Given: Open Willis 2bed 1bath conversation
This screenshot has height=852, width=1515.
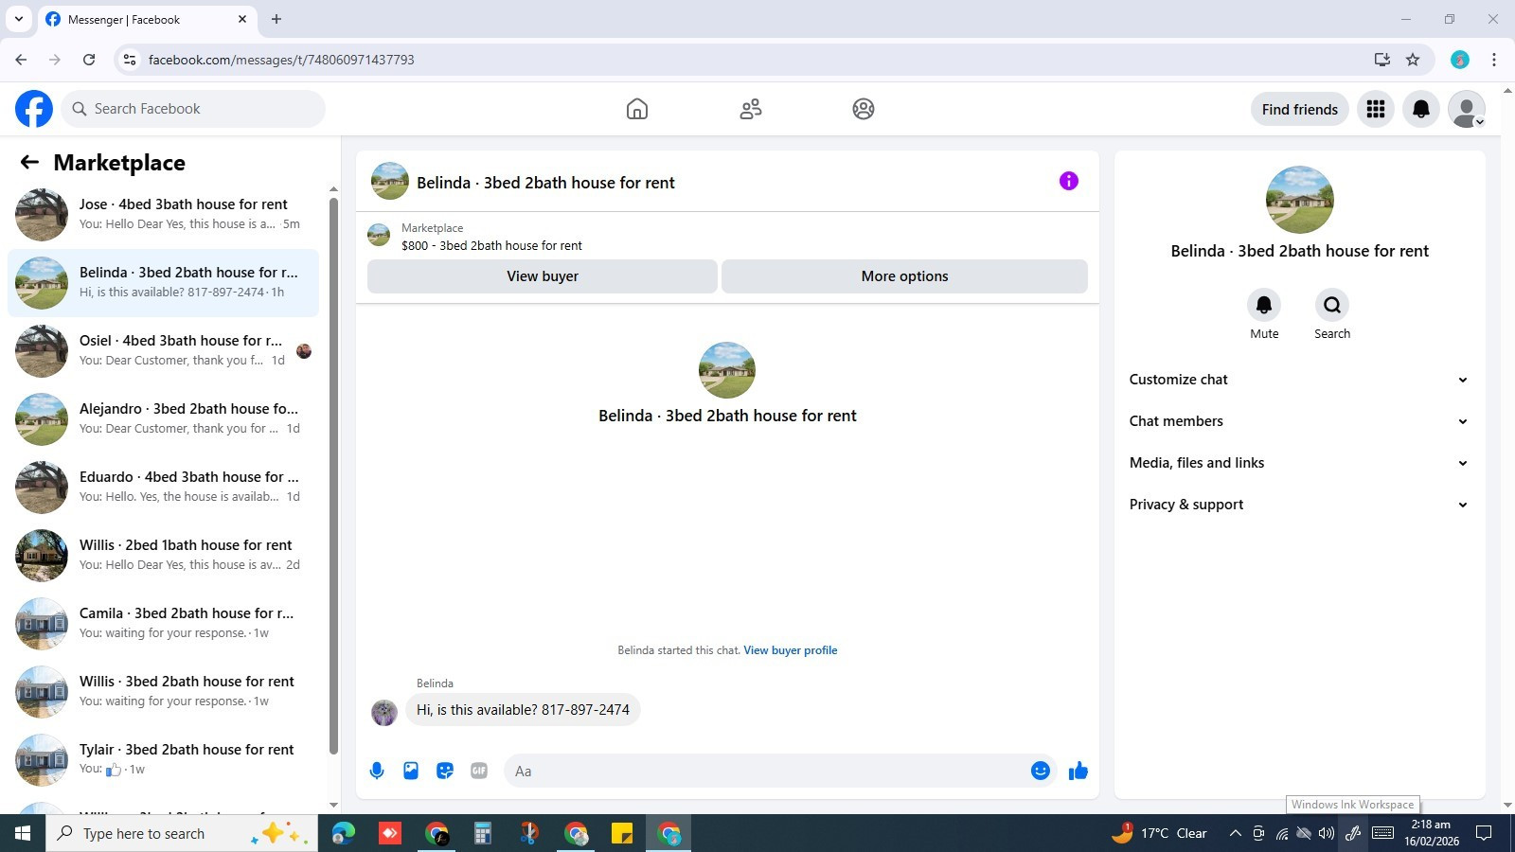Looking at the screenshot, I should (x=163, y=555).
